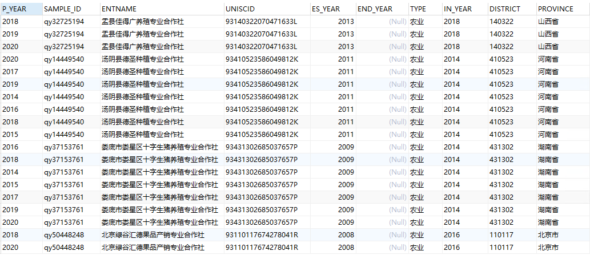Screen dimensions: 590x255
Task: Select P_YEAR 2016 cell of the qy14449540 row
Action: pos(10,110)
